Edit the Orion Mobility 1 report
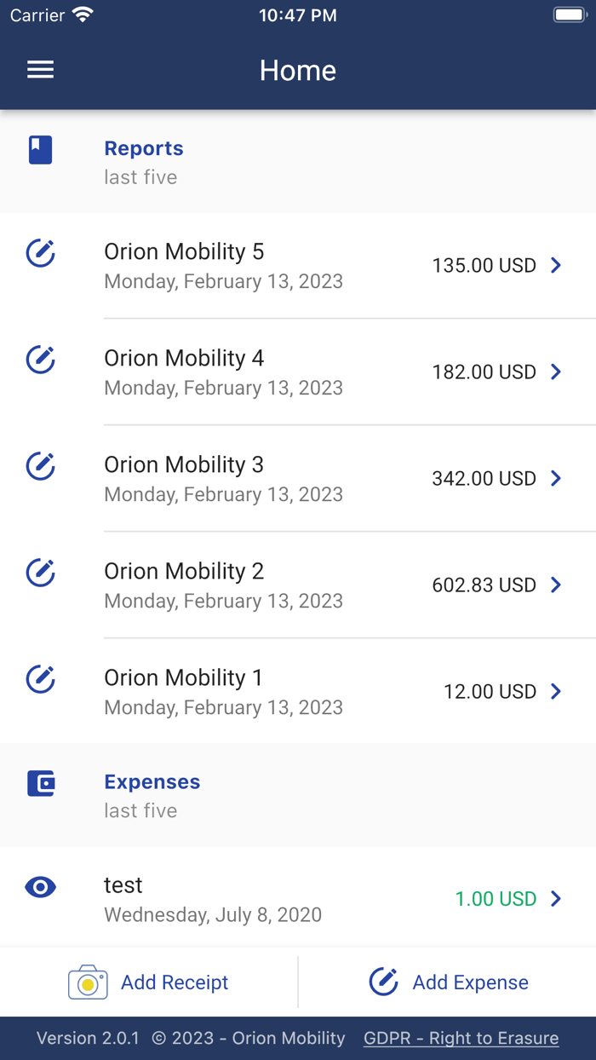 pyautogui.click(x=40, y=679)
